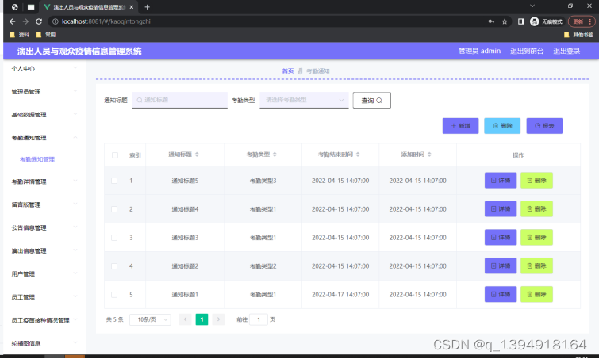
Task: Check the row 3 通知标题3 checkbox
Action: (114, 238)
